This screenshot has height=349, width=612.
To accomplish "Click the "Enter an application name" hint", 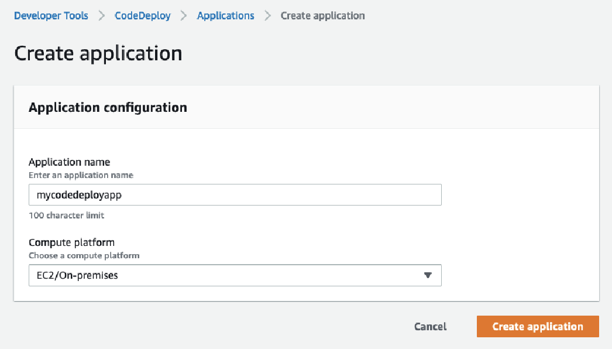I will click(x=81, y=175).
